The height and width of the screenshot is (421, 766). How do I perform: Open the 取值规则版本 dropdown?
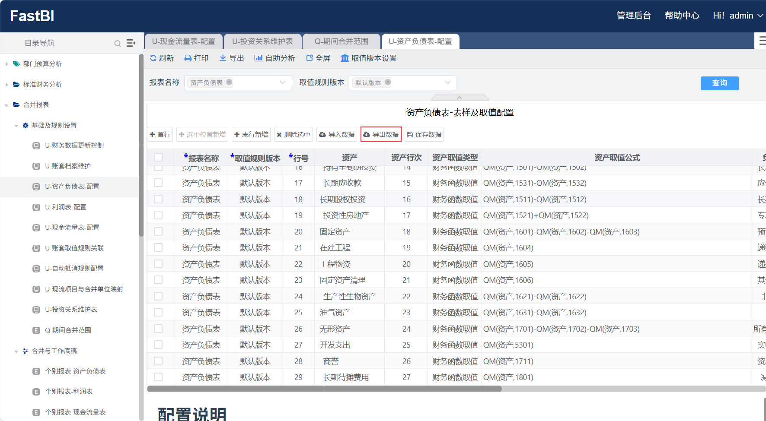click(448, 82)
